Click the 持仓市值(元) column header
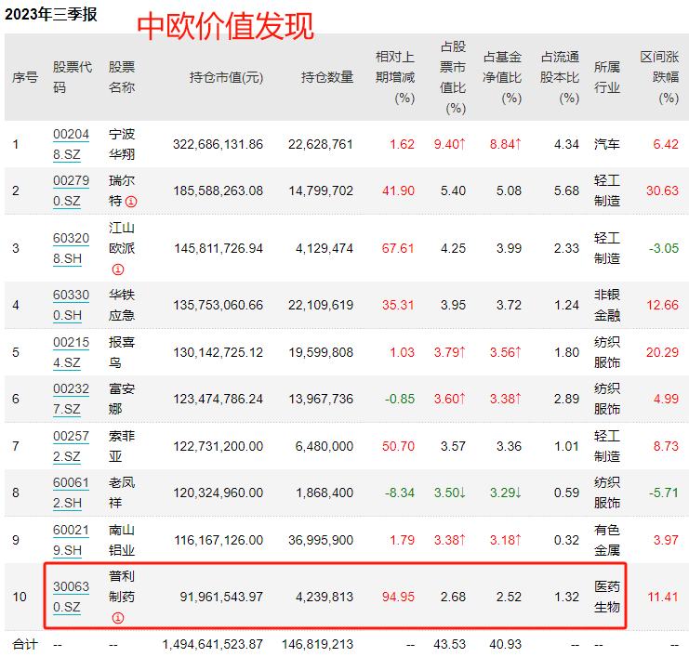Screen dimensions: 689x657 226,77
